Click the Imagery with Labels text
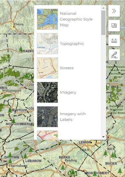The image size is (125, 177). pos(73,117)
